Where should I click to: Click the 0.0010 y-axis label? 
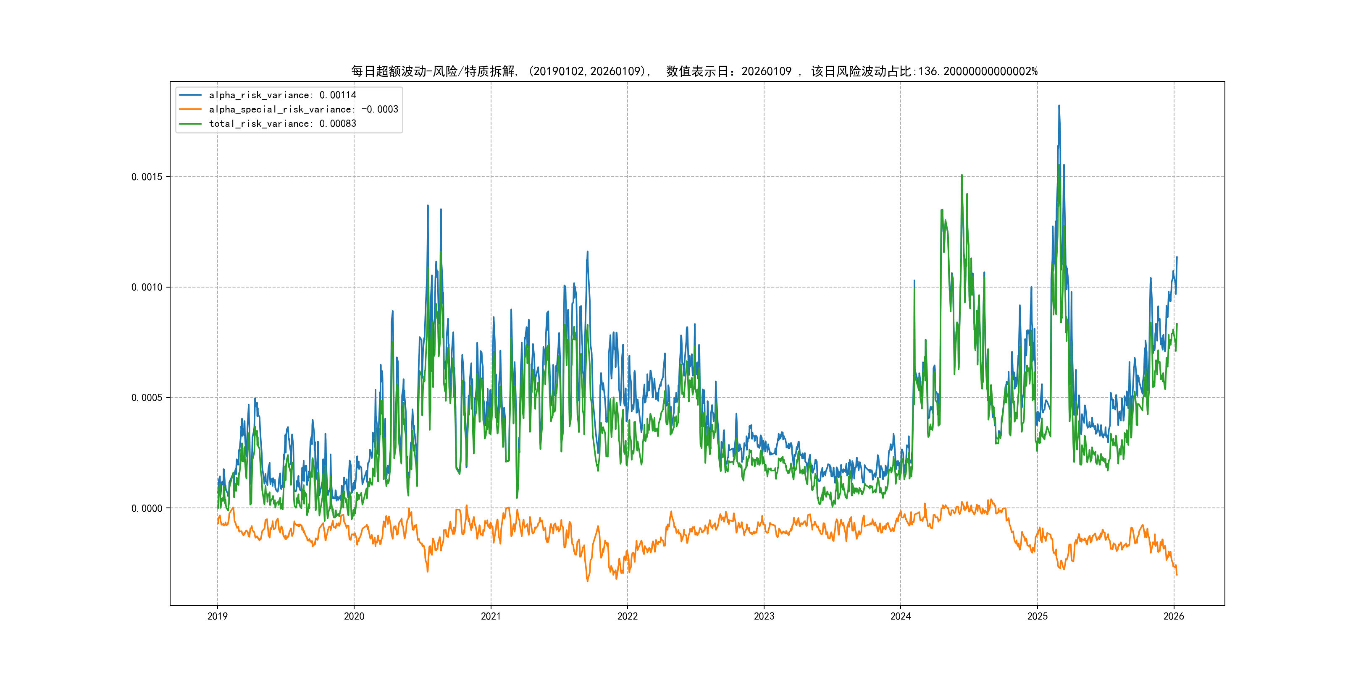147,287
